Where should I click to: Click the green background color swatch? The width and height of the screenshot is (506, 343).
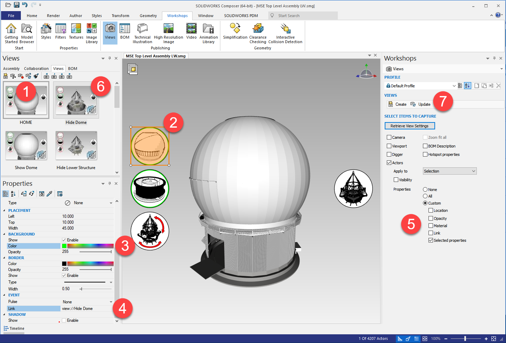pyautogui.click(x=64, y=246)
